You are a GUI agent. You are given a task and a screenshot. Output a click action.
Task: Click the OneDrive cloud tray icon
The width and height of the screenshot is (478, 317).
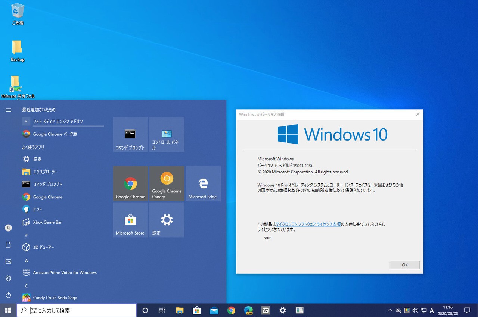[398, 310]
